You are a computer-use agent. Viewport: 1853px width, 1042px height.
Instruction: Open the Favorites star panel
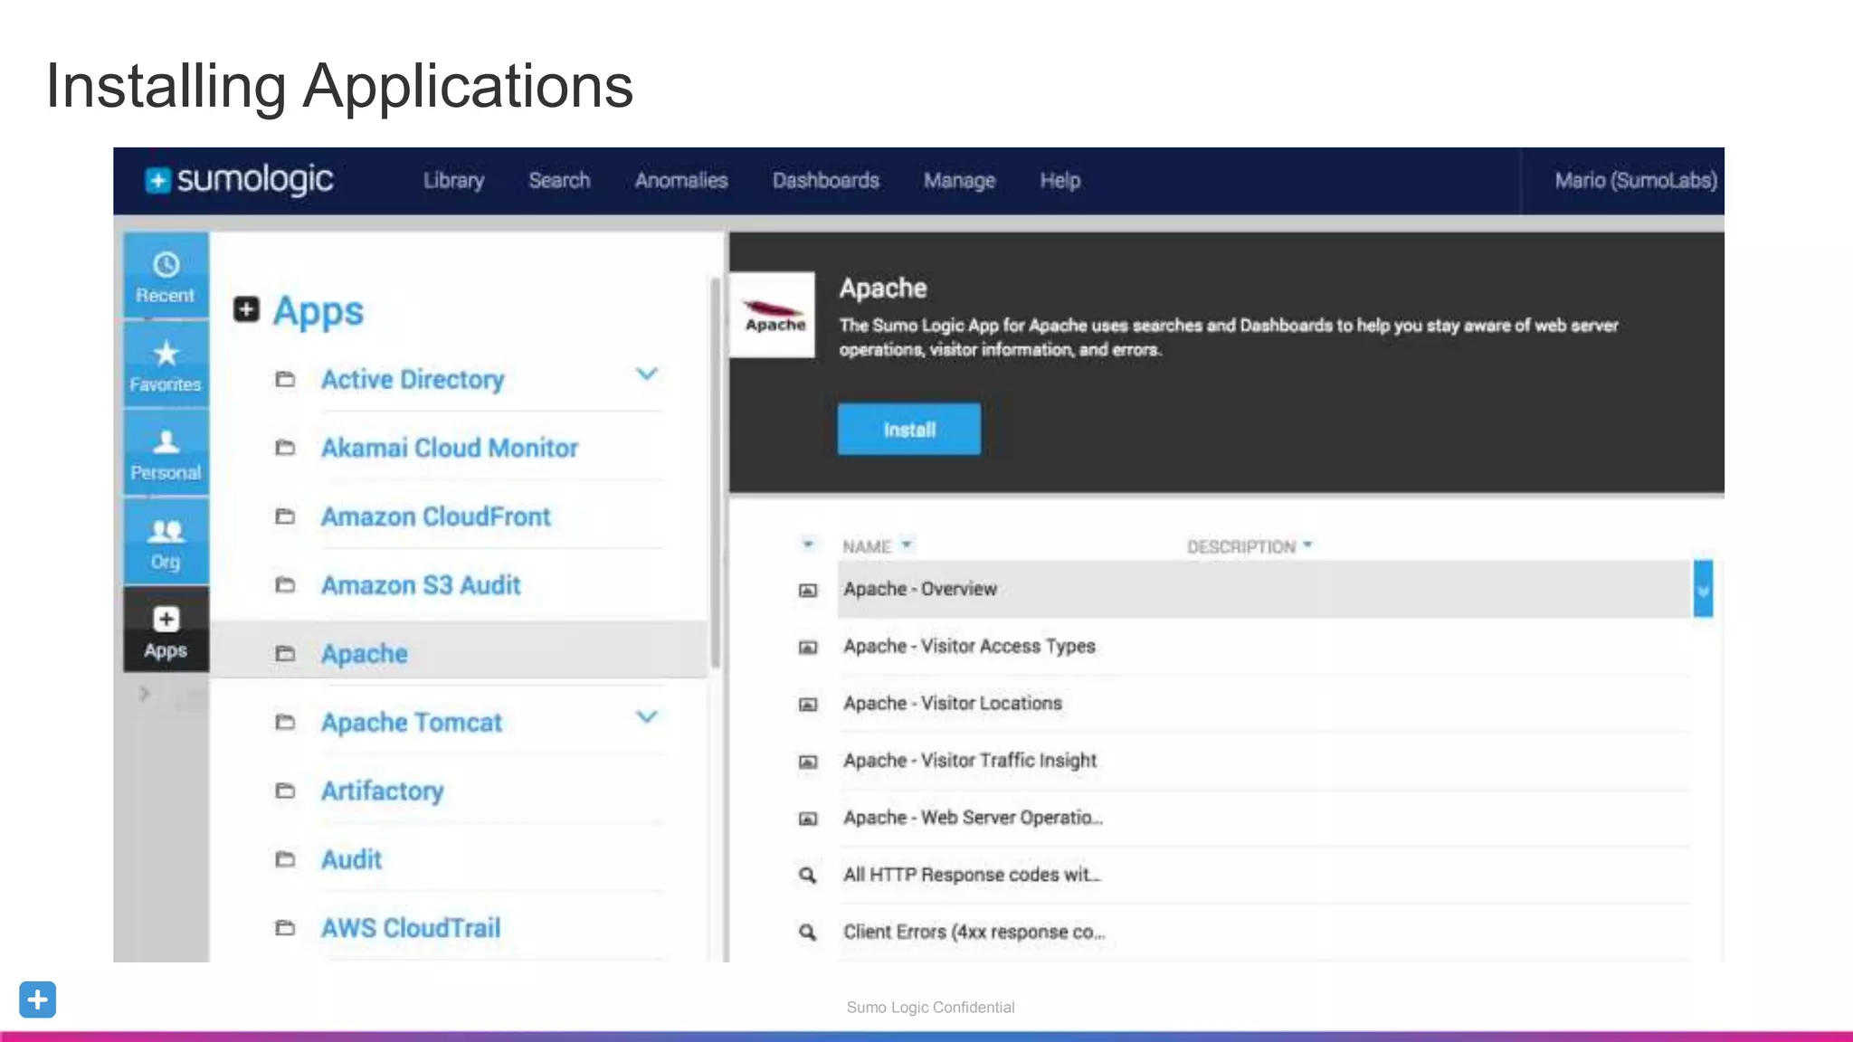(x=166, y=365)
